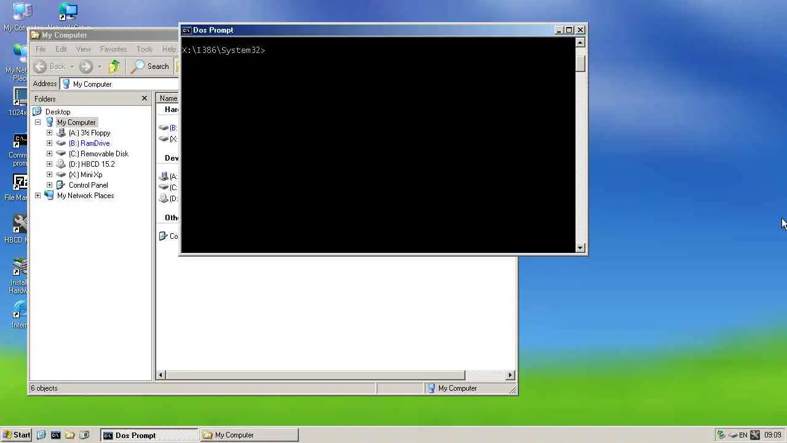
Task: Select D: disc icon in file list
Action: click(164, 199)
